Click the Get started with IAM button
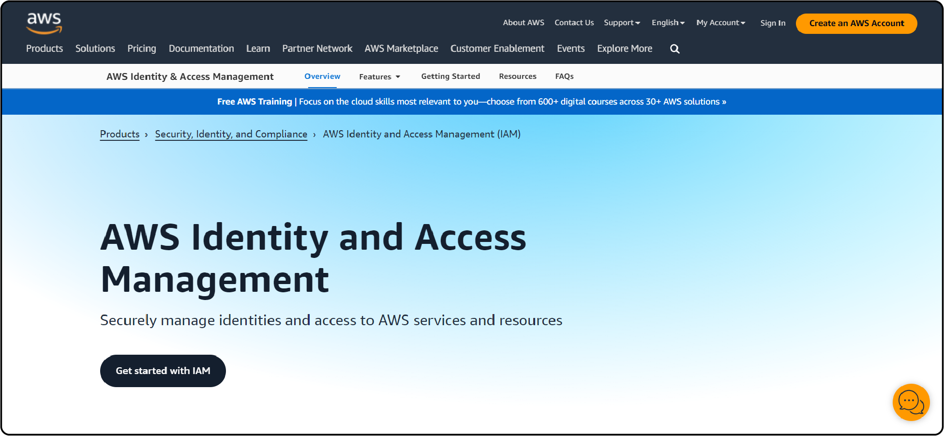This screenshot has height=436, width=944. (163, 371)
